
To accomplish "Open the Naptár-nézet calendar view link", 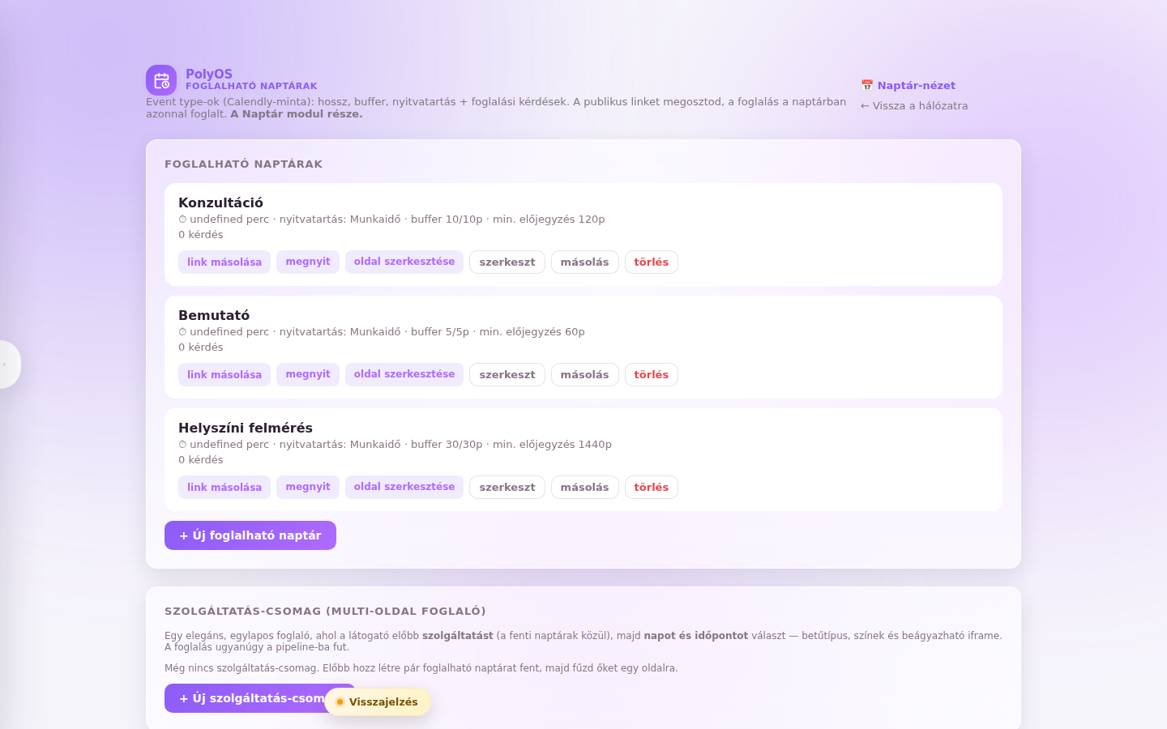I will [x=908, y=85].
